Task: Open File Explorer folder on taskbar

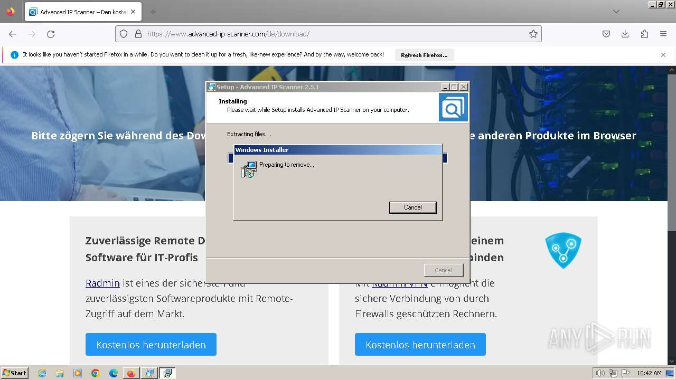Action: point(60,373)
